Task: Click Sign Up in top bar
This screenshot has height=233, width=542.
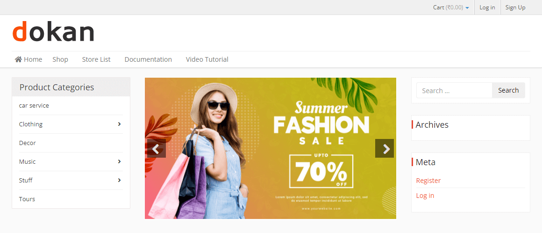Action: pyautogui.click(x=515, y=7)
